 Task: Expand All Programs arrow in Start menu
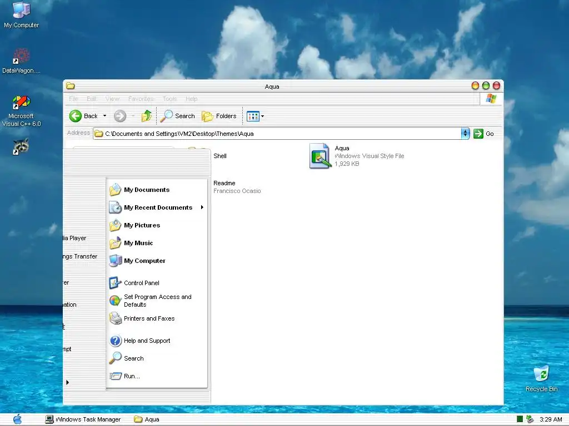(67, 382)
